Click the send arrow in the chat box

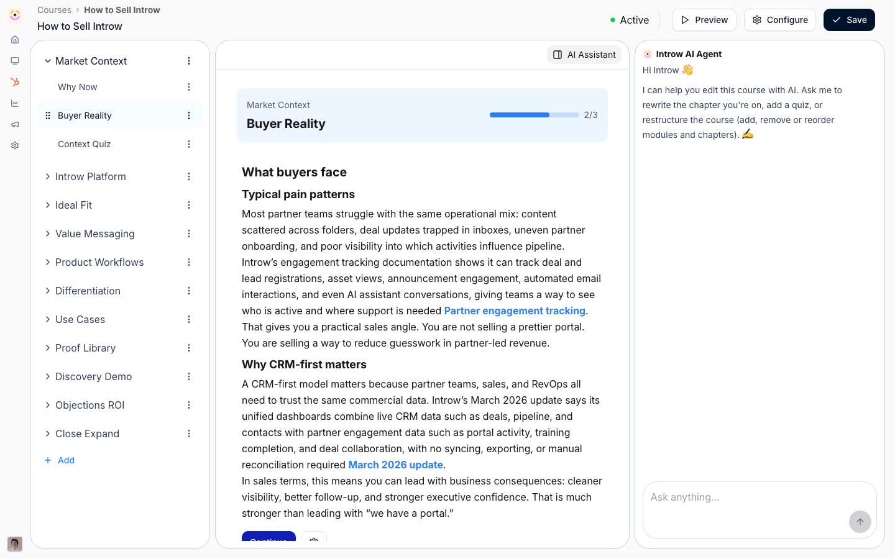(x=860, y=522)
